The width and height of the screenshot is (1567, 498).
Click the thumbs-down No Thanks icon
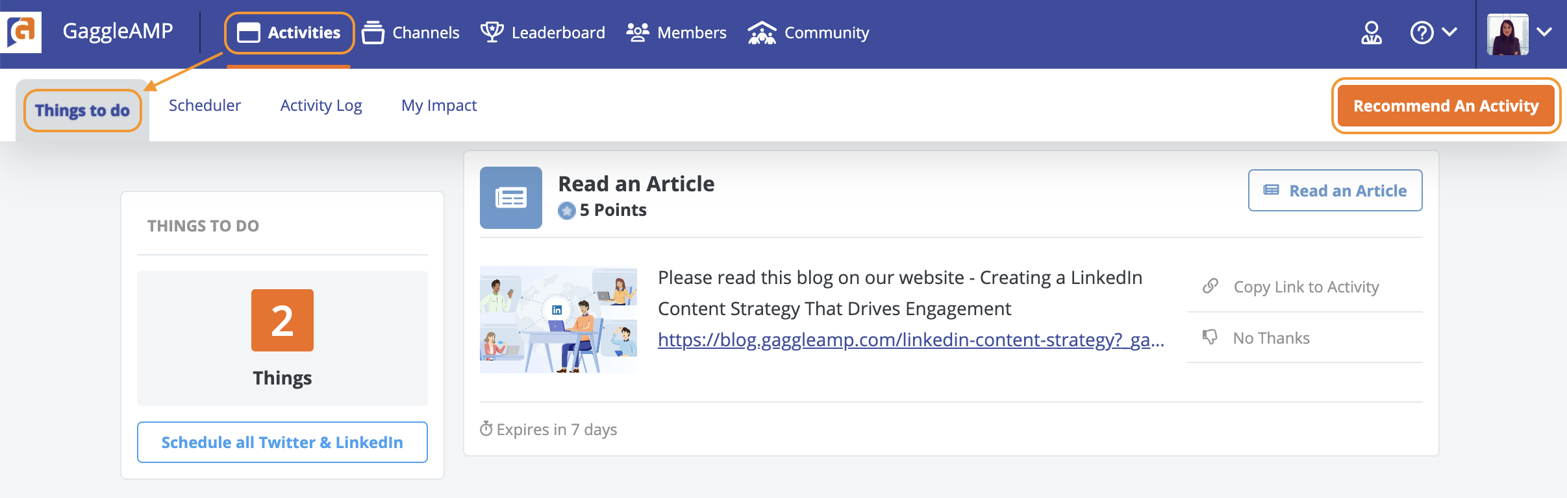(1210, 337)
